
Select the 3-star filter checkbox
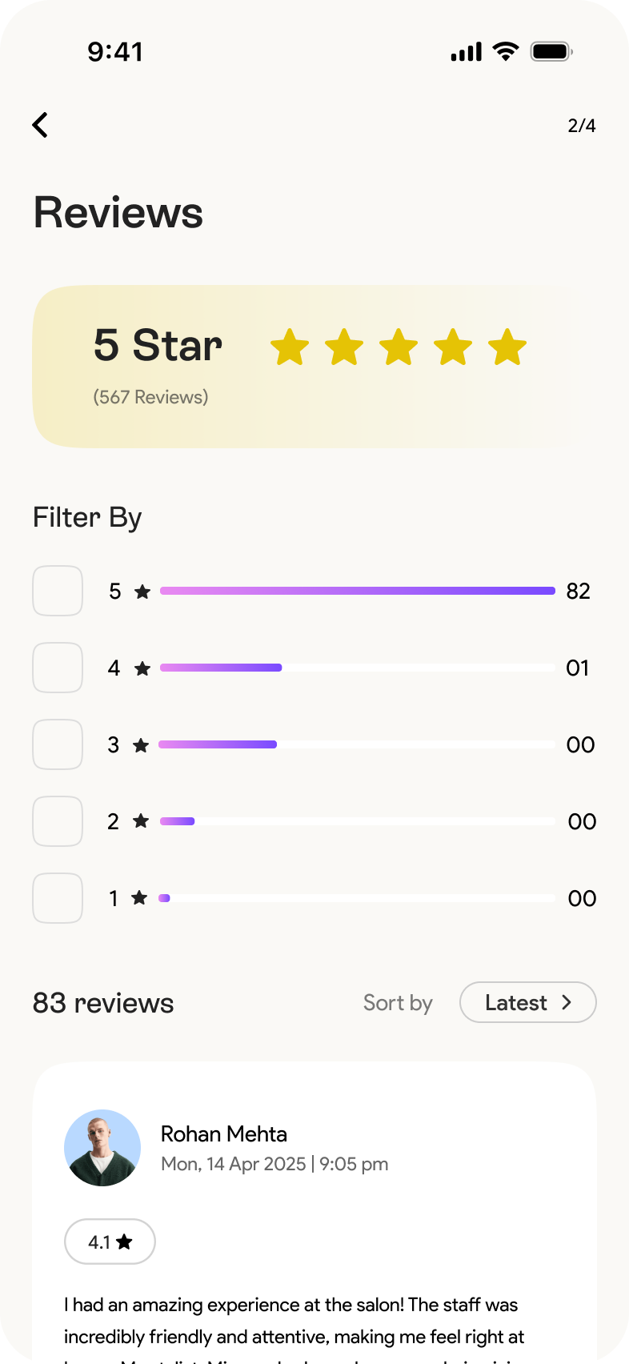point(58,744)
